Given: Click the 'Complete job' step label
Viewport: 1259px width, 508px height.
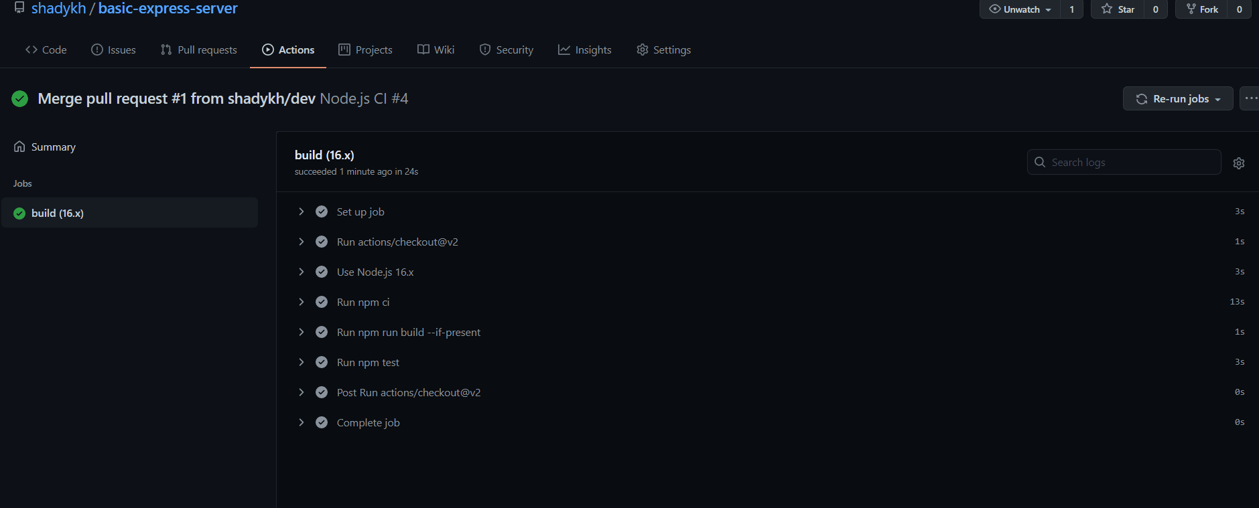Looking at the screenshot, I should tap(369, 422).
